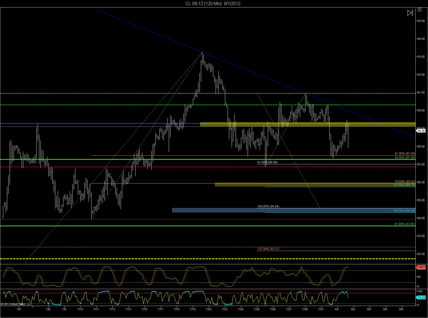Click the 137.00% (82.17) Fibonacci label
428x318 pixels.
tap(268, 249)
